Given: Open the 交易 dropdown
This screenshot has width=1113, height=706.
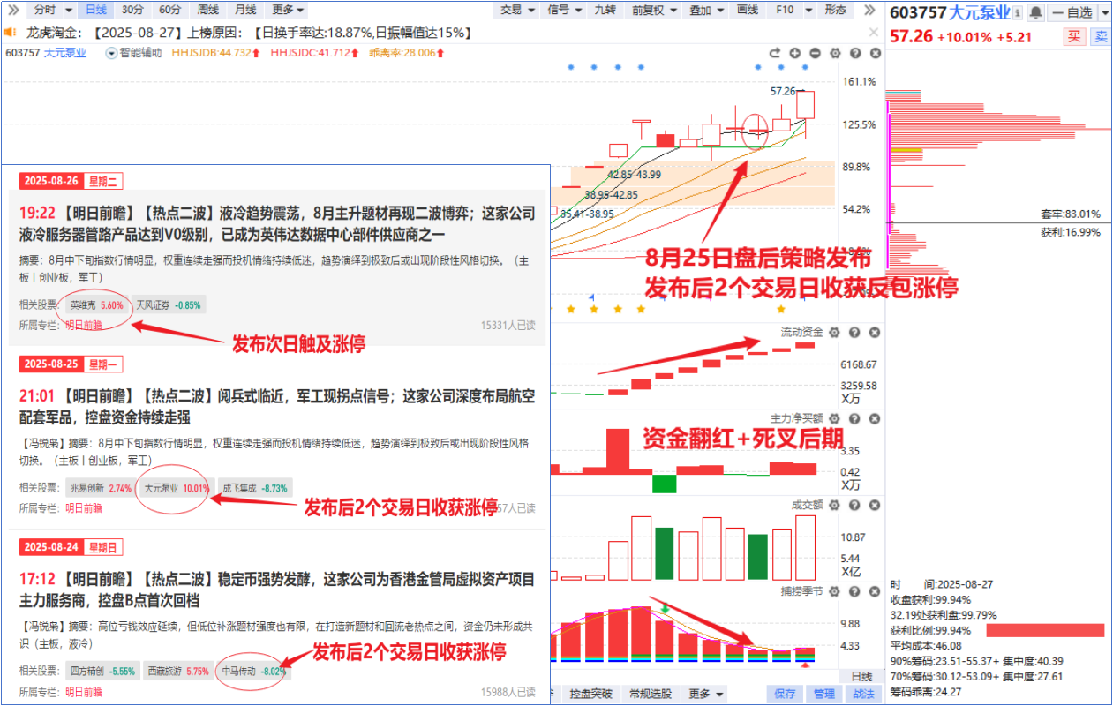Looking at the screenshot, I should [x=516, y=10].
